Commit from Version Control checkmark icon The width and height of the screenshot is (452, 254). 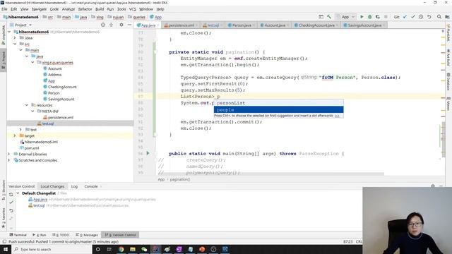pos(11,202)
